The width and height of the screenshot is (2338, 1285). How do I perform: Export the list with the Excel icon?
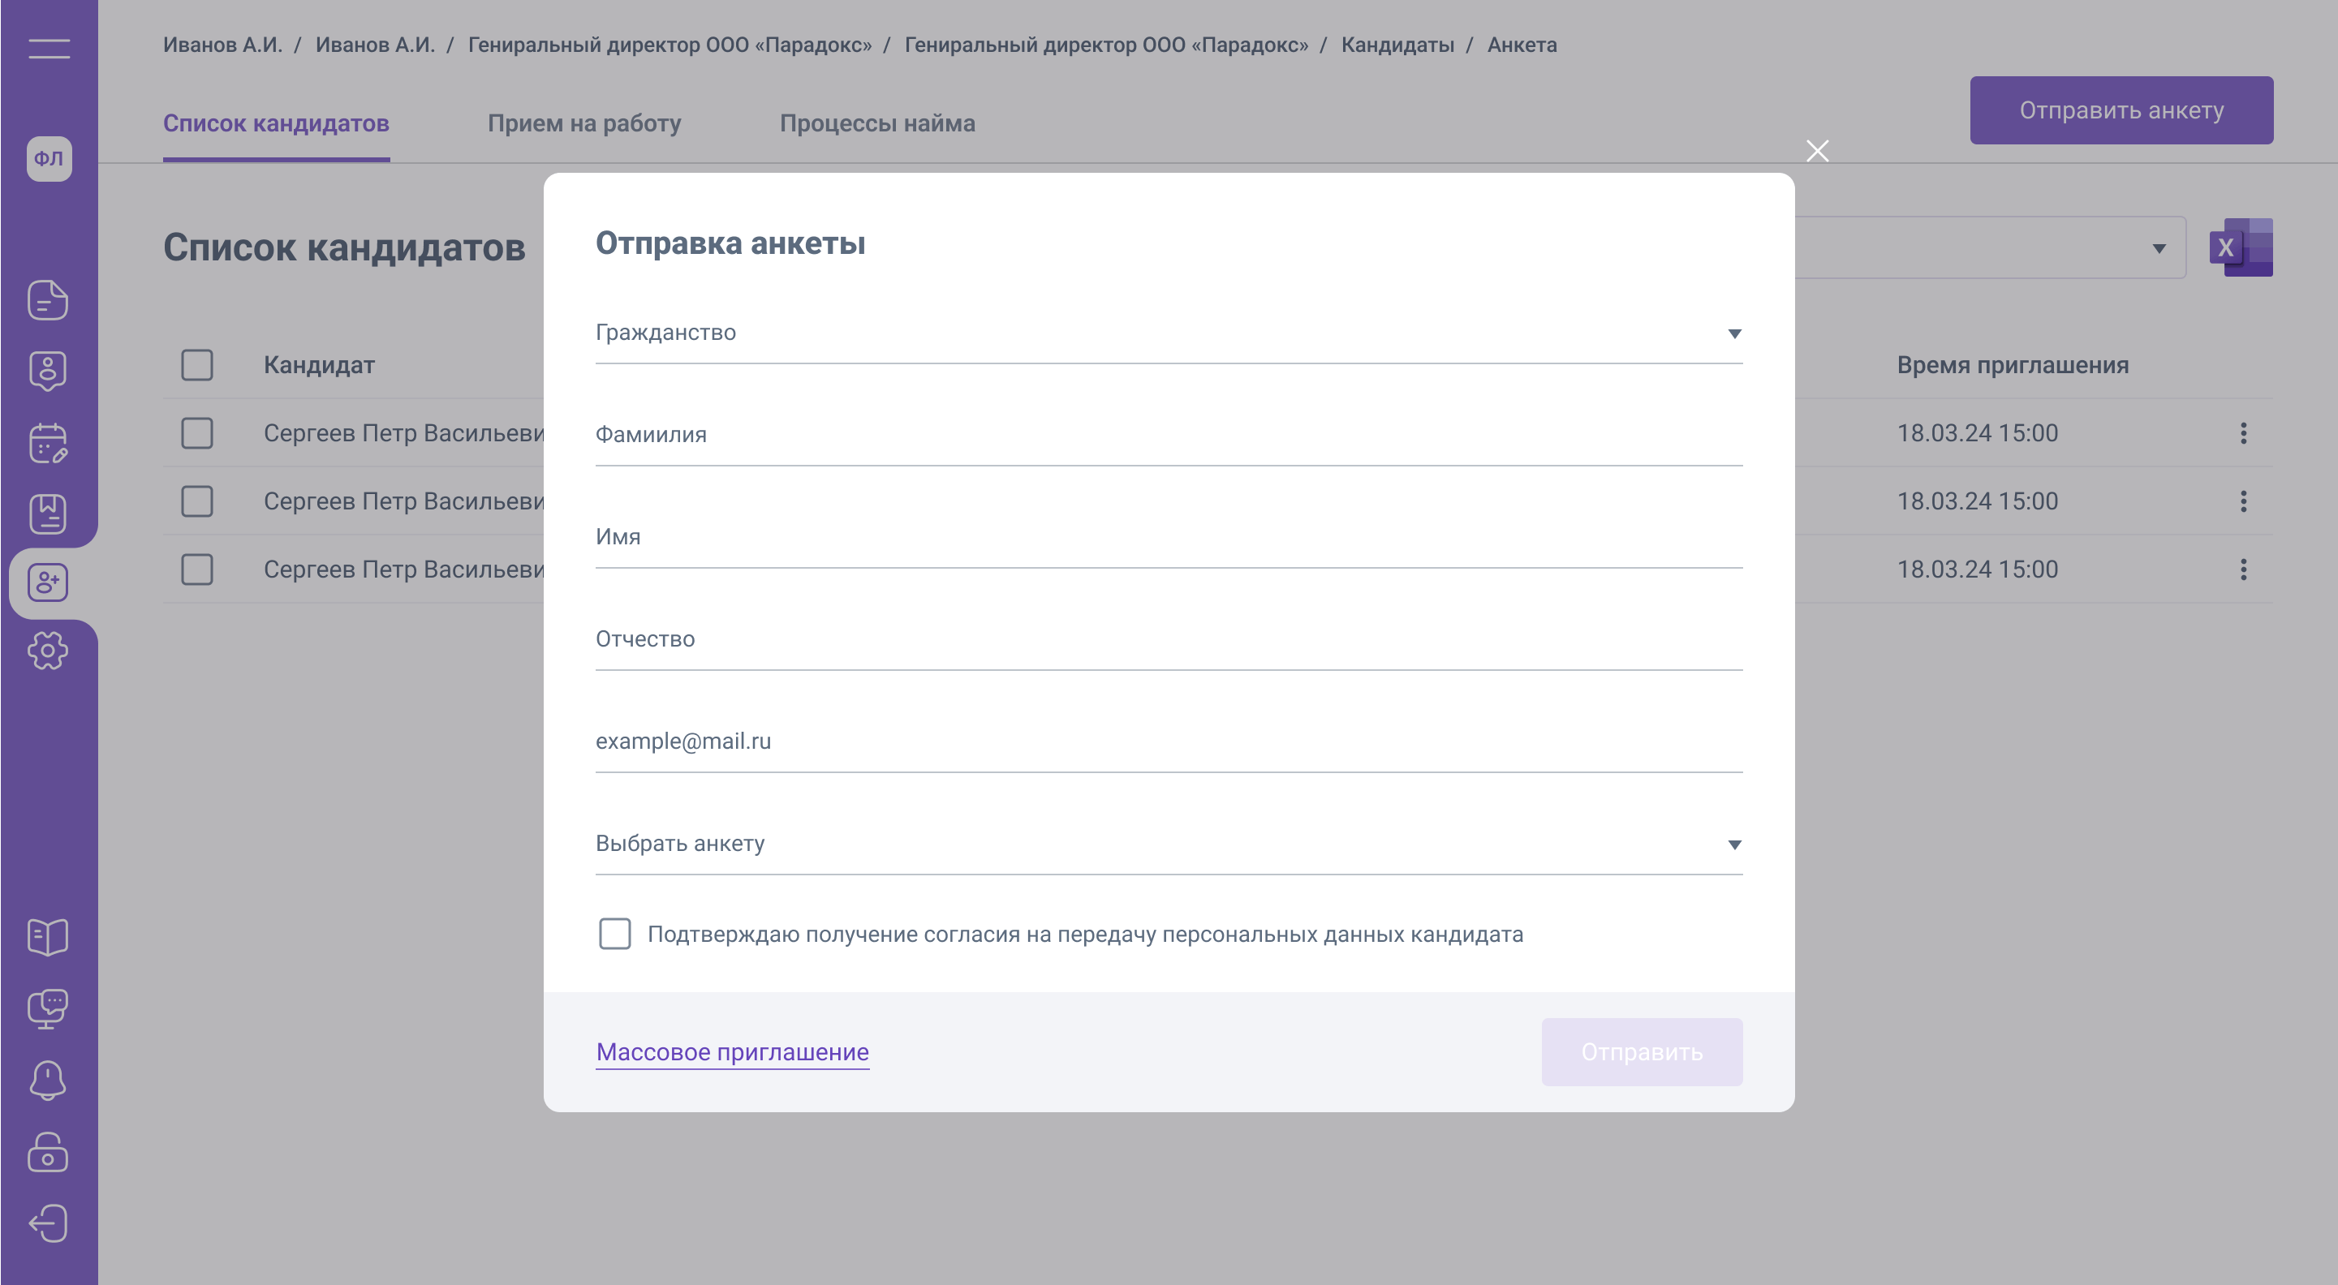[2240, 247]
